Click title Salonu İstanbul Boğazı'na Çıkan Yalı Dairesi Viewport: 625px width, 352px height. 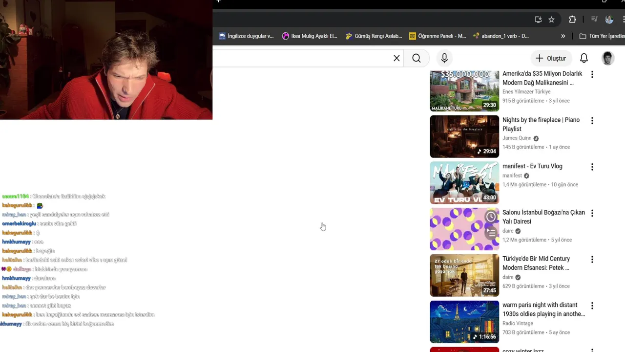[543, 217]
